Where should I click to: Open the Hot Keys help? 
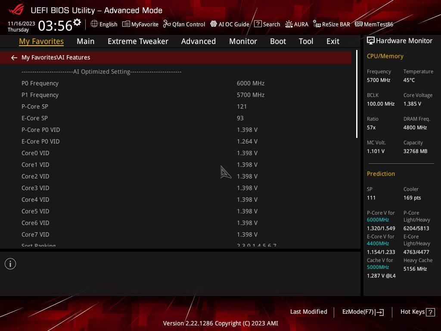pyautogui.click(x=417, y=312)
